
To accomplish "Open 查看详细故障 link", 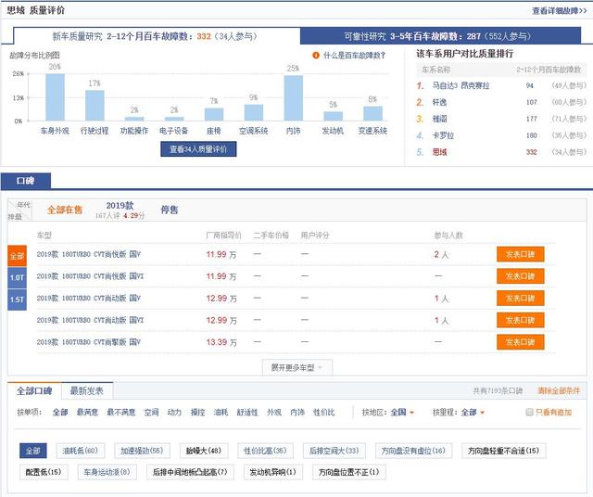I will 559,10.
